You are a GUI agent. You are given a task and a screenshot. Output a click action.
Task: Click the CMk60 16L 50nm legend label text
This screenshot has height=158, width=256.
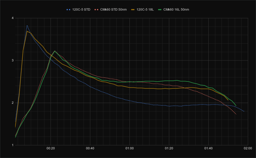click(x=177, y=10)
